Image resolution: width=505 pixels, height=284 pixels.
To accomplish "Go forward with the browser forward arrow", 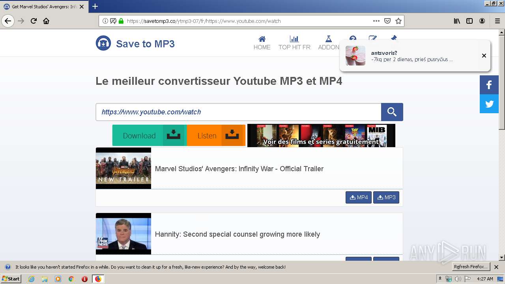I will pyautogui.click(x=21, y=21).
